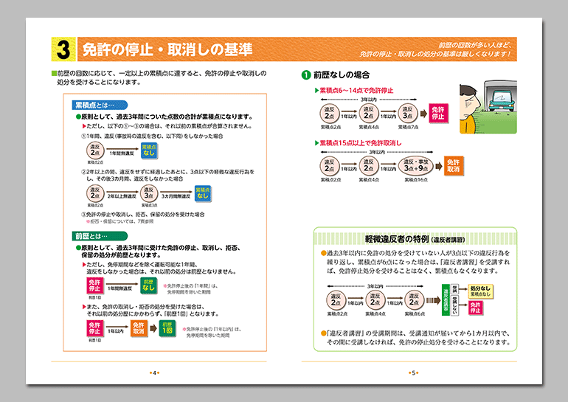Viewport: 568px width, 402px height.
Task: Click the 違反2点 circle above 累積点6点
Action: (x=415, y=300)
